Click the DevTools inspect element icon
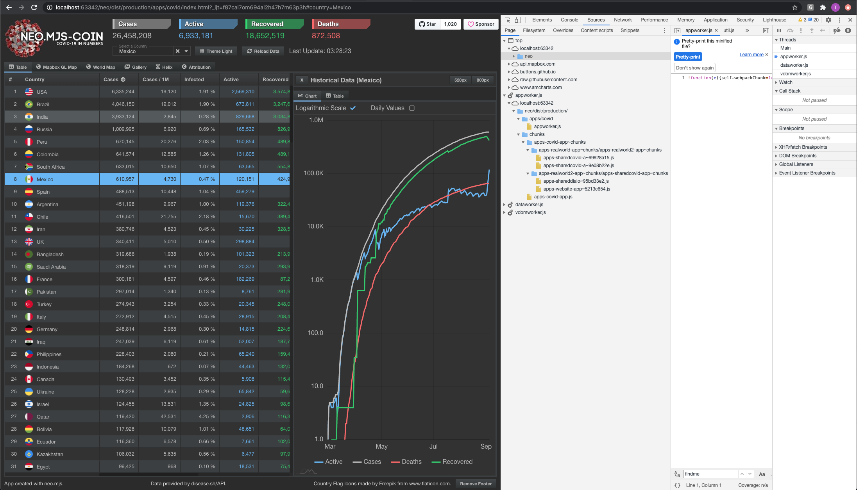 (507, 20)
